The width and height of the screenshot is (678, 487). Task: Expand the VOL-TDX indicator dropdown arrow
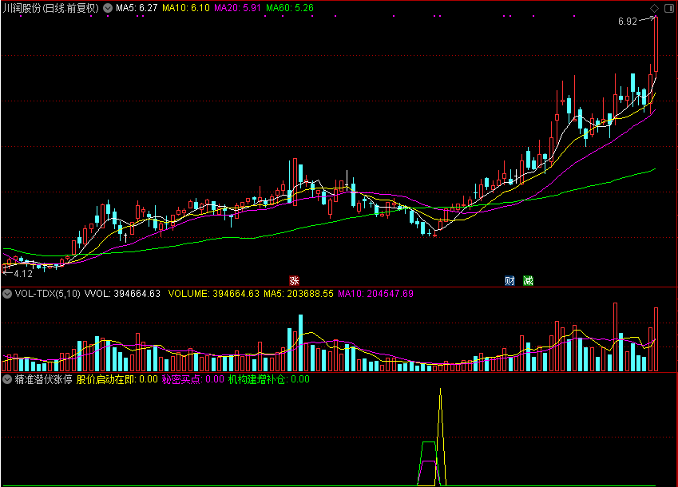click(7, 294)
